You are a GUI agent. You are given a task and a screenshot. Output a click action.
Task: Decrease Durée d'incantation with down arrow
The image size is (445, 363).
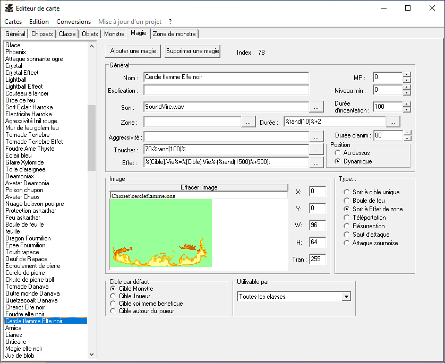(x=407, y=110)
